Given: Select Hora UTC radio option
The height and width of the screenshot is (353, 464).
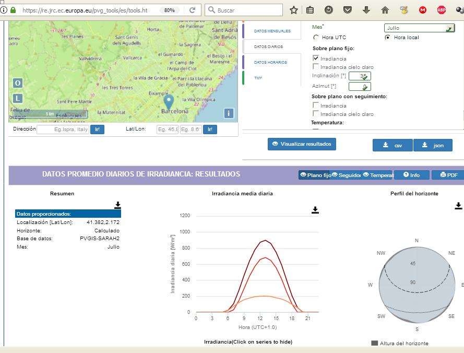Looking at the screenshot, I should [316, 37].
